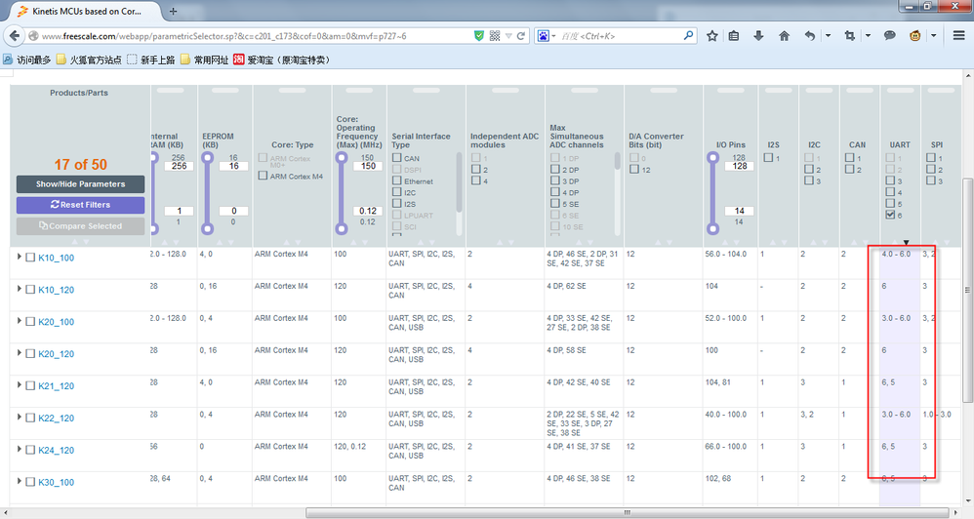The image size is (974, 519).
Task: Open the 访问最多 most visited bookmark
Action: pyautogui.click(x=26, y=60)
